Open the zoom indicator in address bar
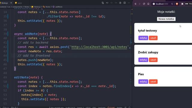Screen dimensions: 192x108 pos(172,4)
